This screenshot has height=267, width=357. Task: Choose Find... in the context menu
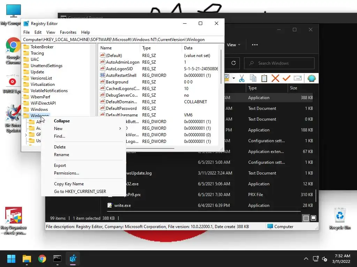[83, 136]
